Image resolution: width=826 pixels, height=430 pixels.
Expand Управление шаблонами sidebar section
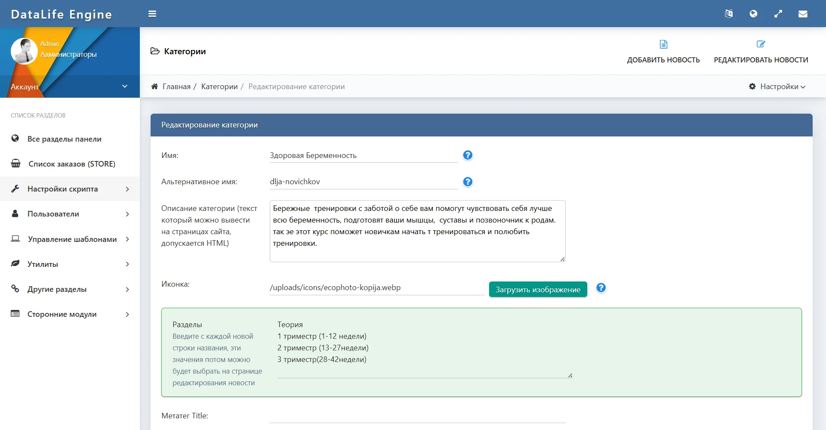click(70, 239)
